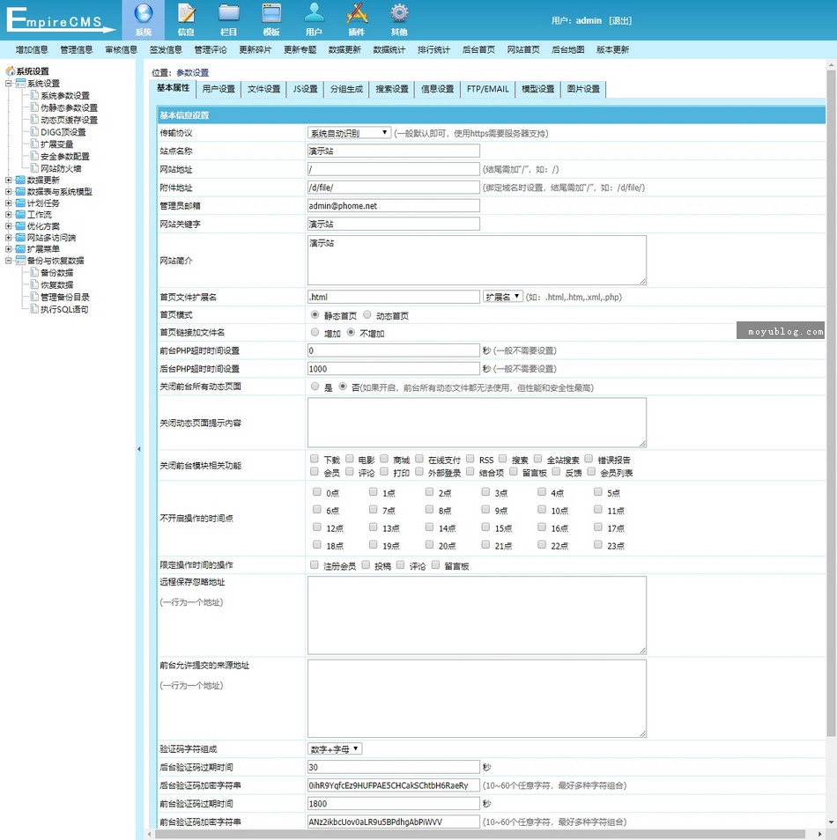This screenshot has height=840, width=837.
Task: Open the 版本更新 shortcut link
Action: pos(612,50)
